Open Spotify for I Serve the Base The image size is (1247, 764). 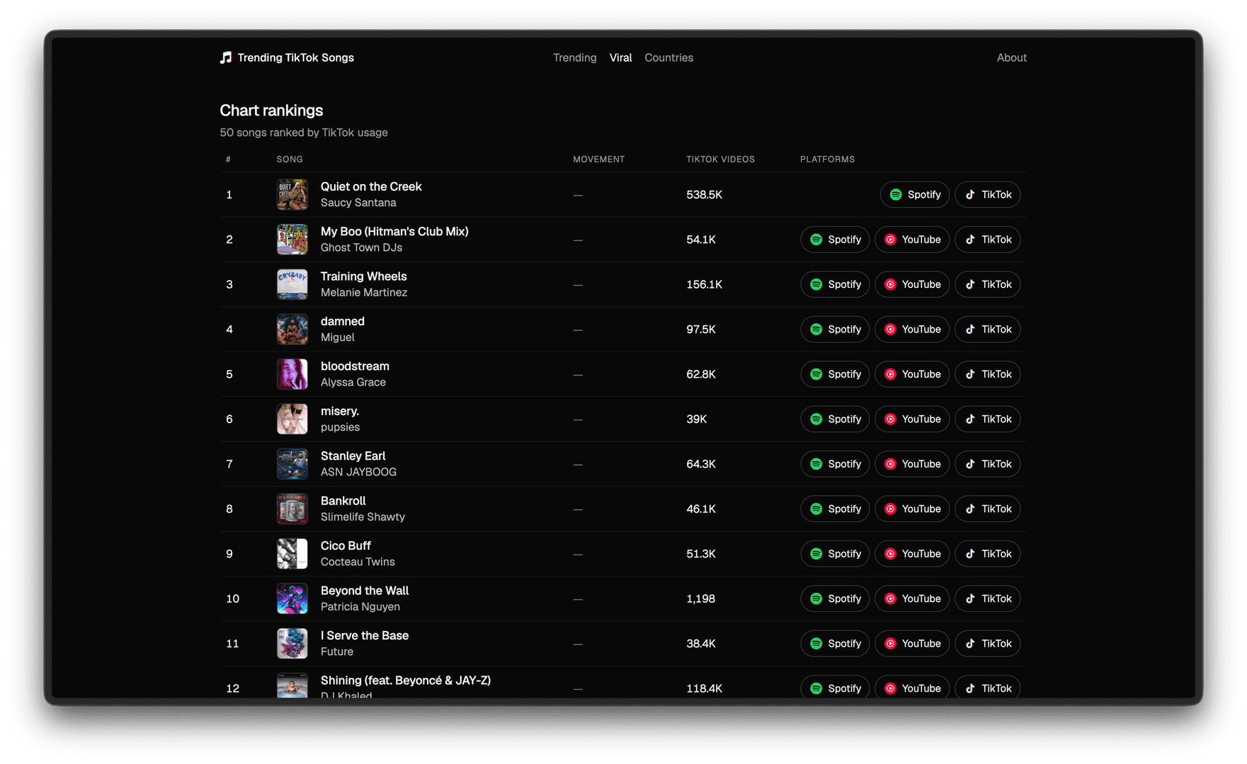(835, 644)
